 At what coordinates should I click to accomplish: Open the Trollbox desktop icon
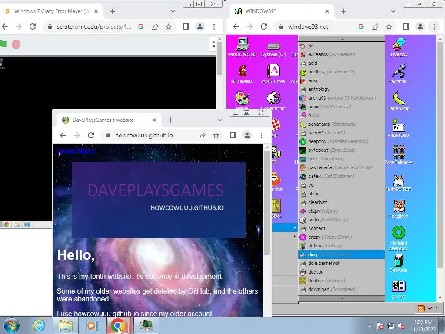(x=399, y=47)
